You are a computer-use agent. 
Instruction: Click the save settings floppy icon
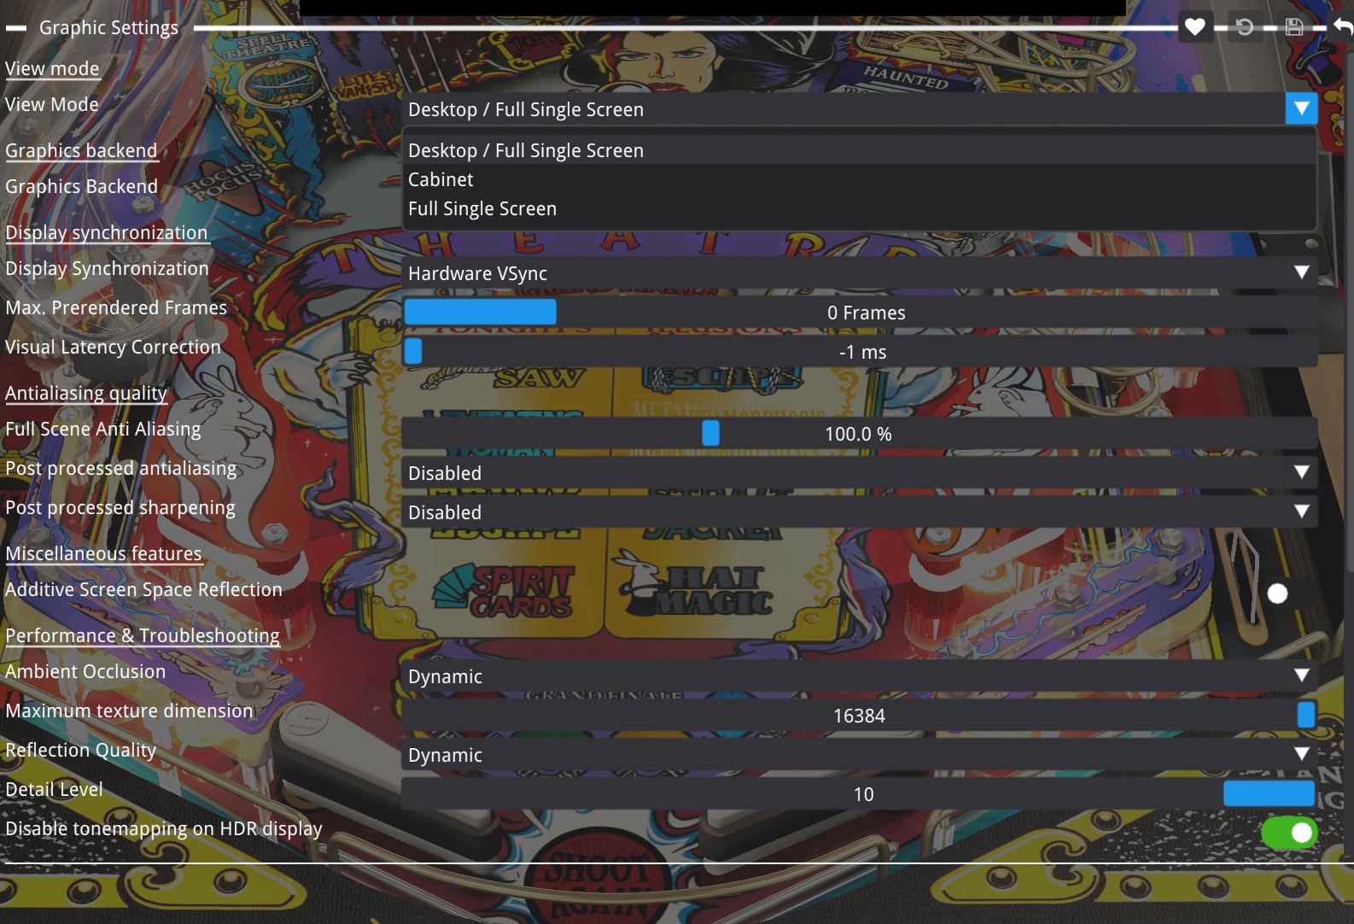coord(1294,27)
